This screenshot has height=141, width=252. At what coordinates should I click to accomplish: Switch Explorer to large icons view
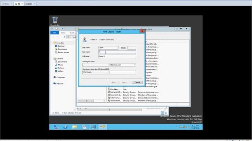tap(166, 113)
